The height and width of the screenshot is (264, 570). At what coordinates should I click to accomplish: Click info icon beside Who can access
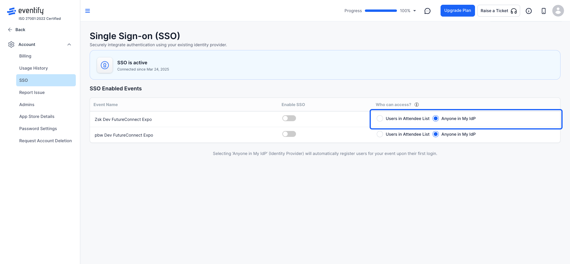click(417, 105)
